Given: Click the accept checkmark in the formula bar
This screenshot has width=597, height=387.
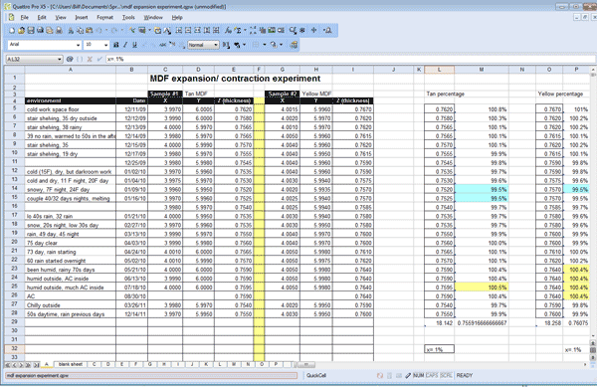Looking at the screenshot, I should tap(99, 59).
